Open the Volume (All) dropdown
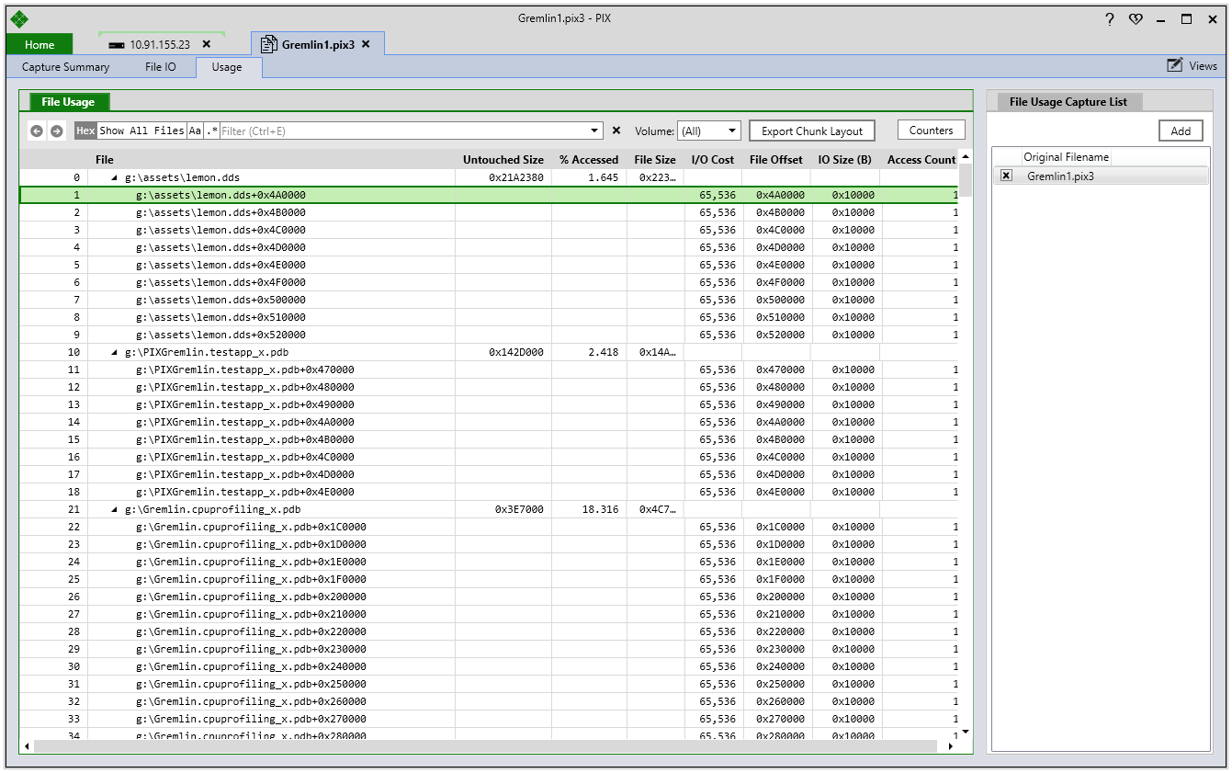This screenshot has width=1232, height=773. tap(708, 131)
